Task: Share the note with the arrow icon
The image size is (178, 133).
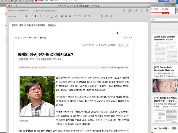Action: [136, 11]
